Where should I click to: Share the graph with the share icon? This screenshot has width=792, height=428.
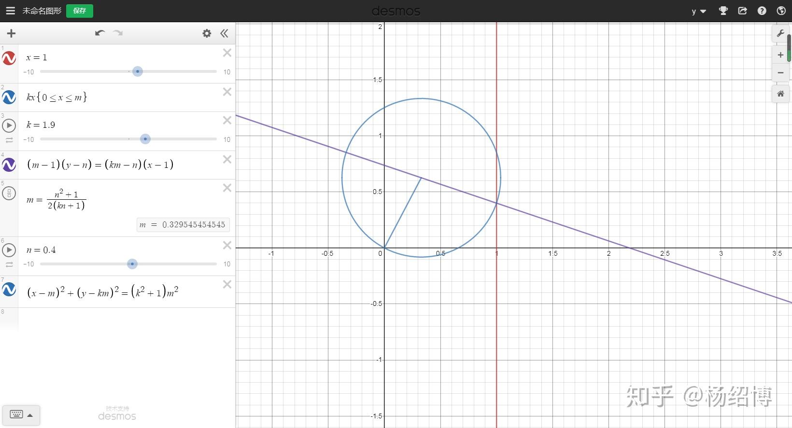click(743, 11)
